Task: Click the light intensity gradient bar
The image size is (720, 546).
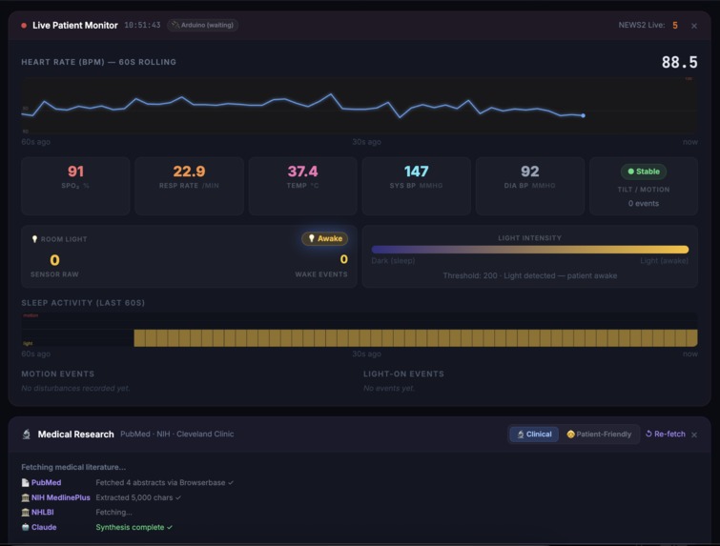Action: pyautogui.click(x=530, y=250)
